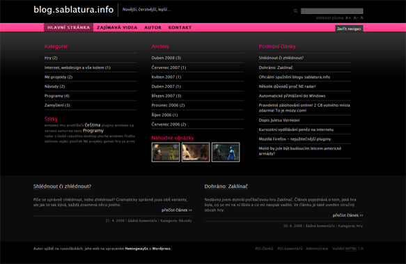Open recent article Shlédnout či zhlédnout? in sidebar

pyautogui.click(x=281, y=58)
